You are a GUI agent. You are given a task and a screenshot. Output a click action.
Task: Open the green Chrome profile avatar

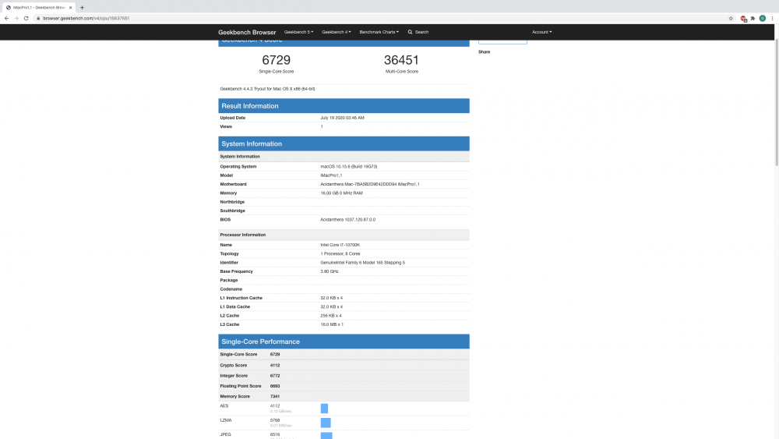coord(763,19)
